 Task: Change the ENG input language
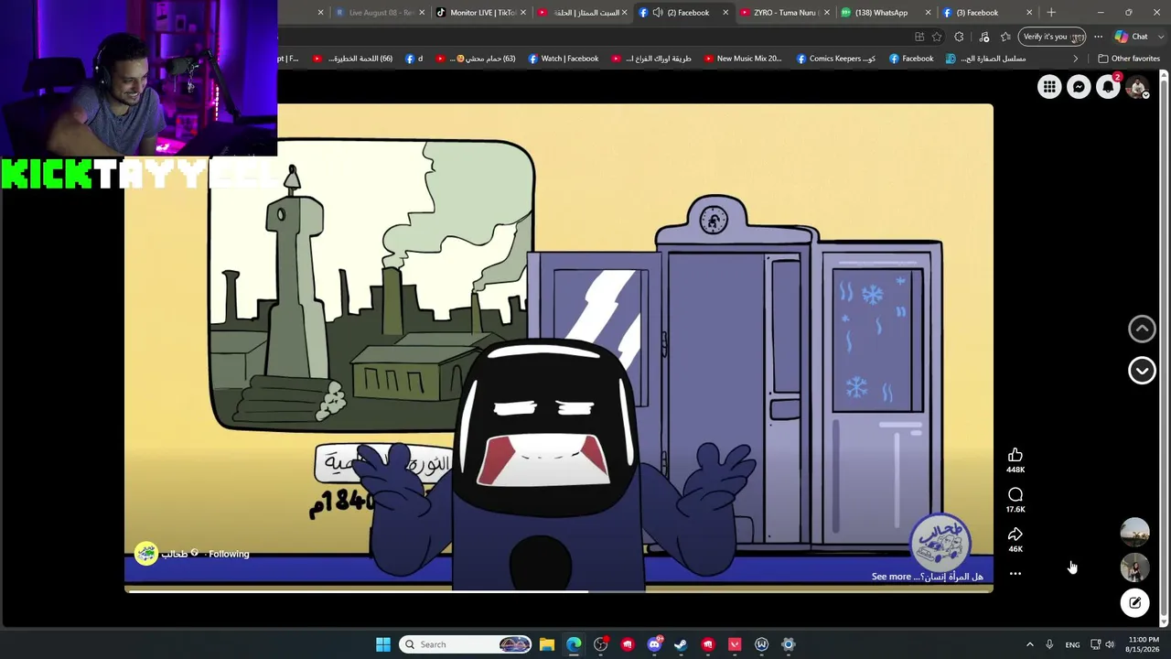(x=1072, y=644)
